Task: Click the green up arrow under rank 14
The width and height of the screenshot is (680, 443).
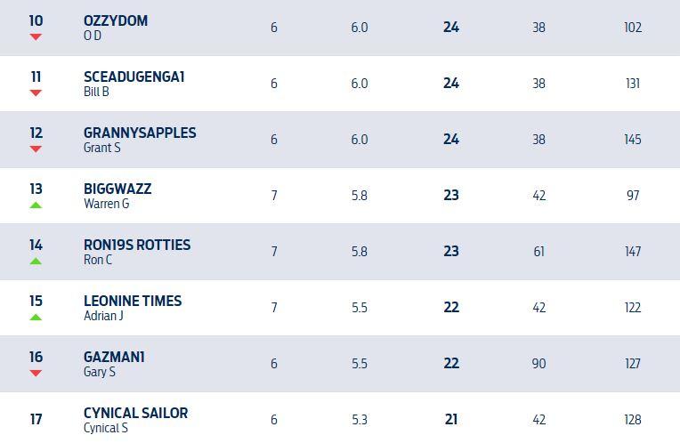Action: tap(36, 261)
